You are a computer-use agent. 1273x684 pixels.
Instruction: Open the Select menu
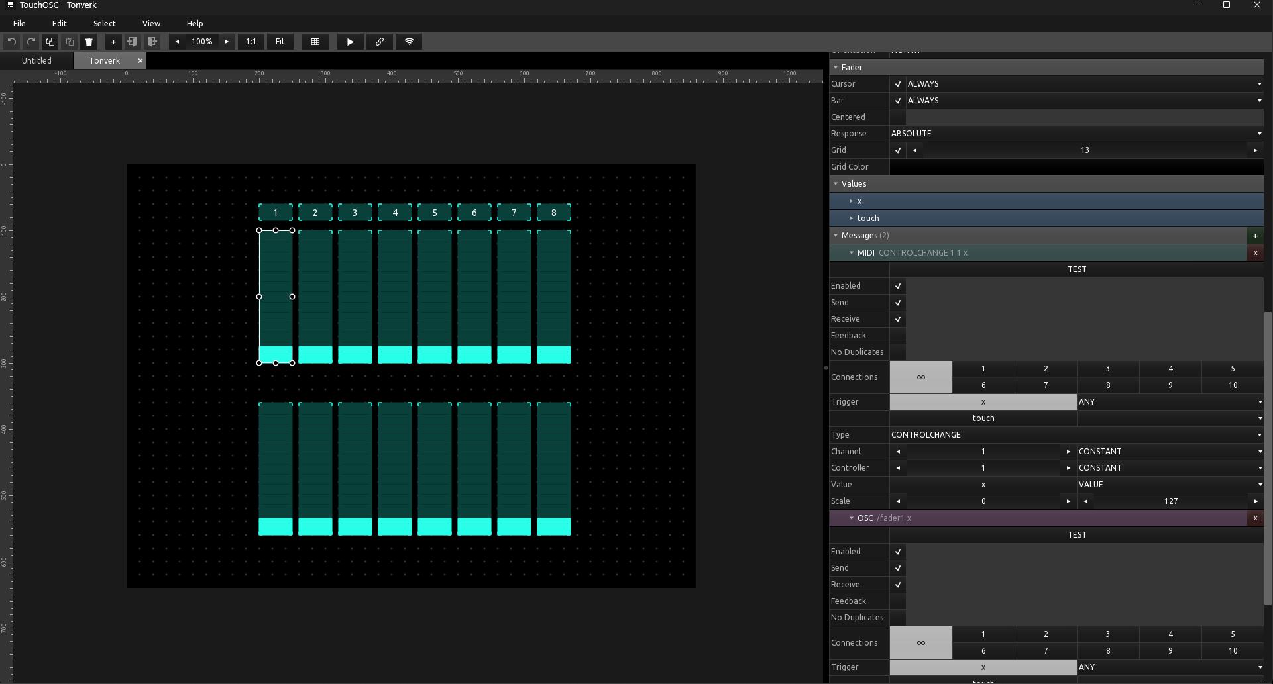coord(104,23)
